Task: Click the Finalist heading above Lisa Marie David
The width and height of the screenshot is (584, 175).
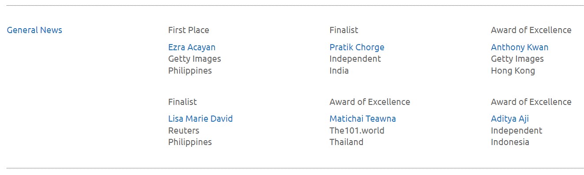Action: tap(182, 102)
